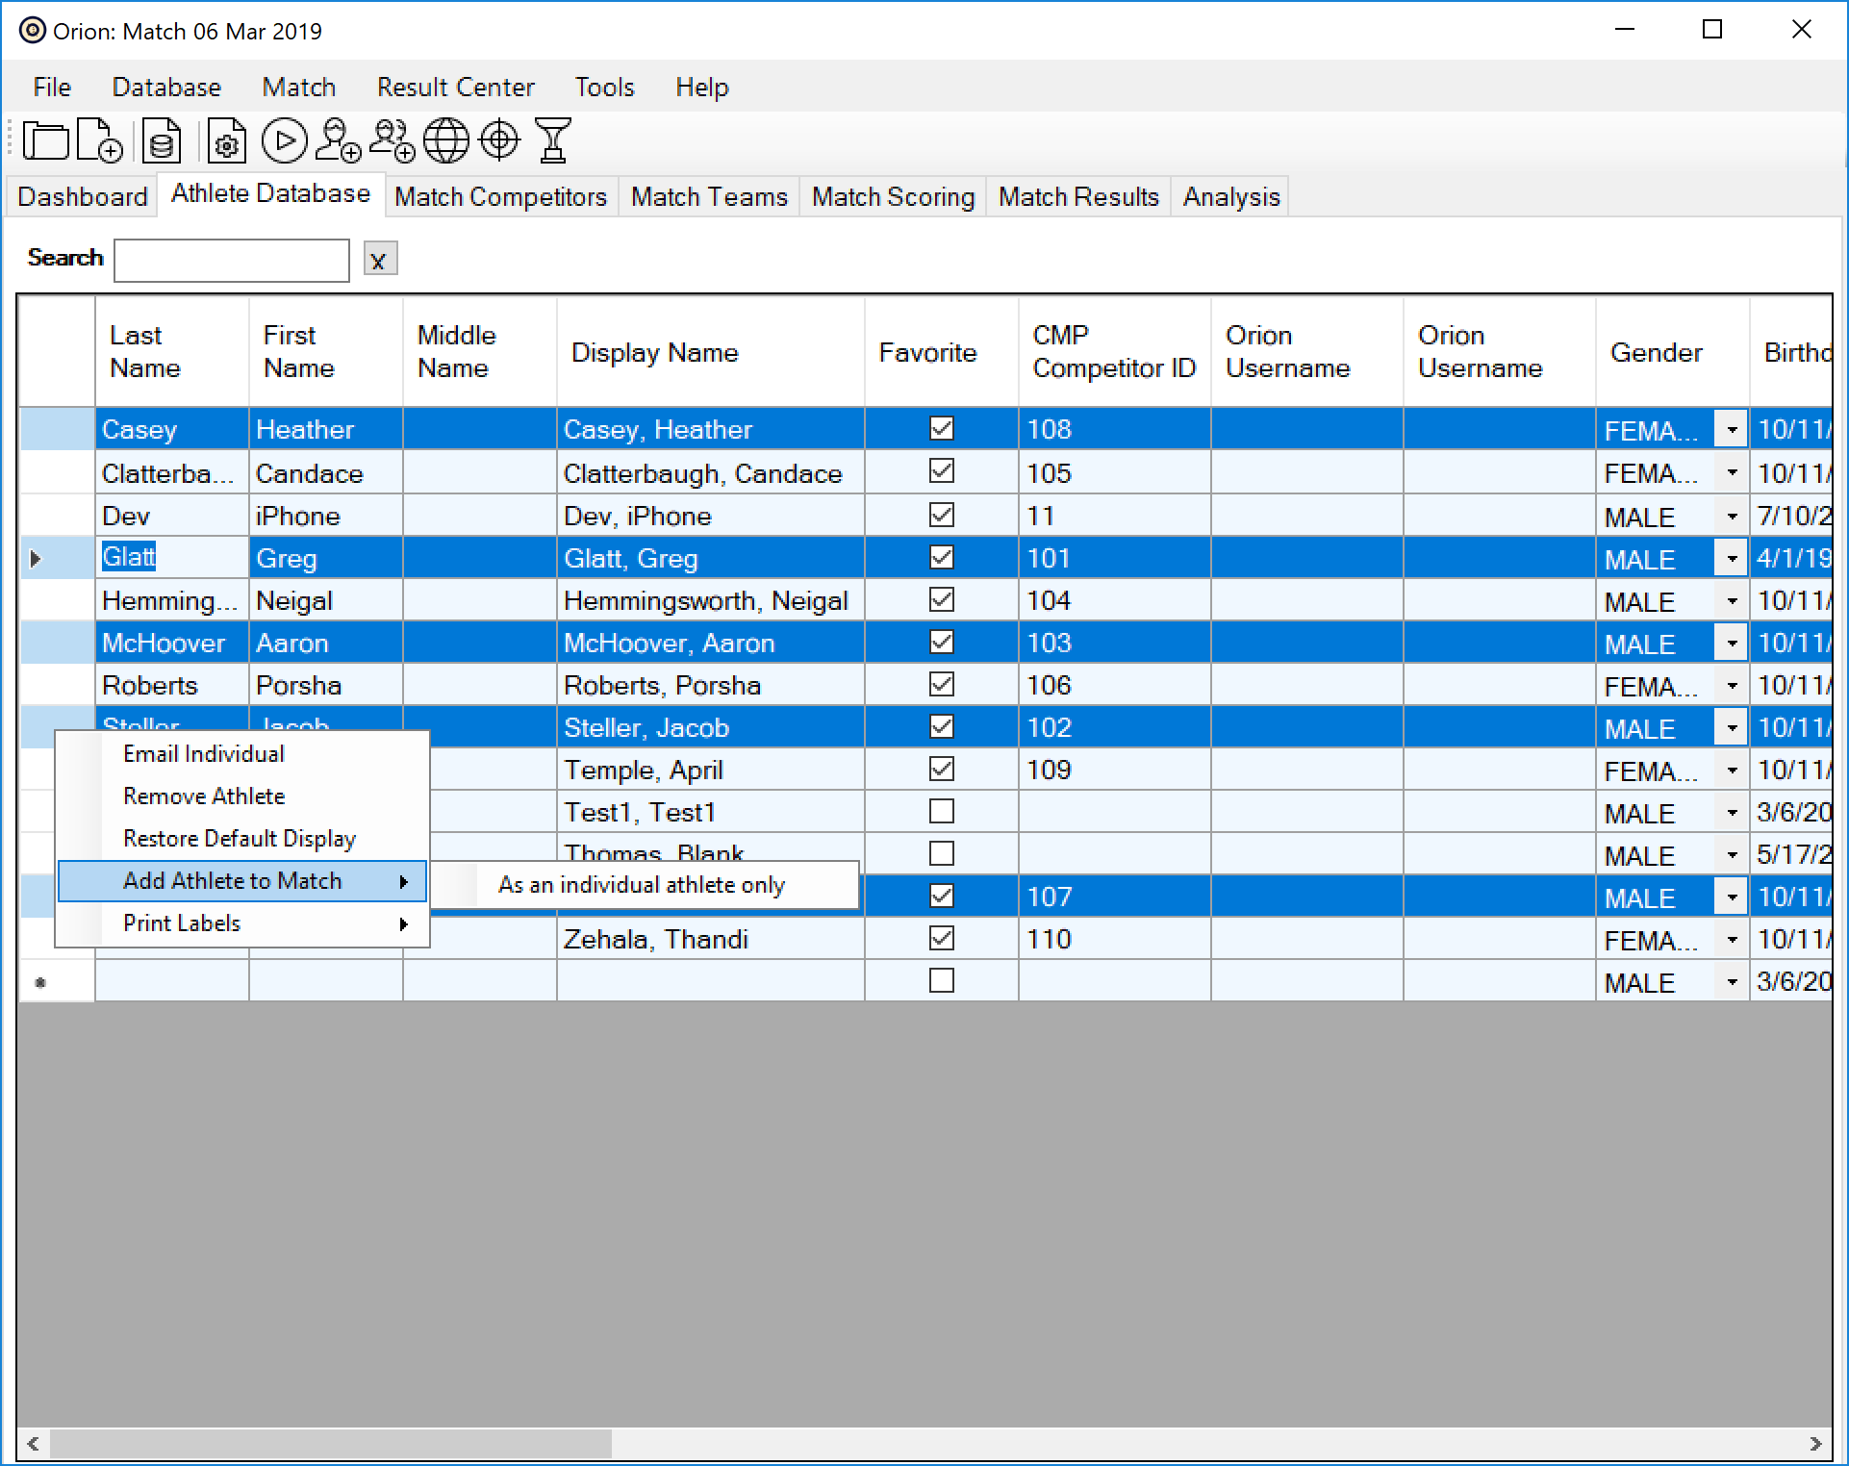The width and height of the screenshot is (1849, 1466).
Task: Open the match settings gear document icon
Action: coord(226,141)
